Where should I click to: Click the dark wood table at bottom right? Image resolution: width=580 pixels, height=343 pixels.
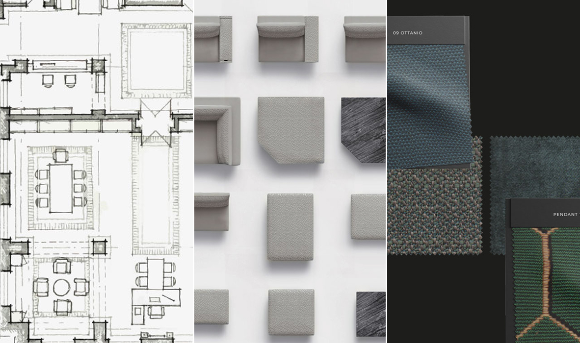[x=370, y=314]
